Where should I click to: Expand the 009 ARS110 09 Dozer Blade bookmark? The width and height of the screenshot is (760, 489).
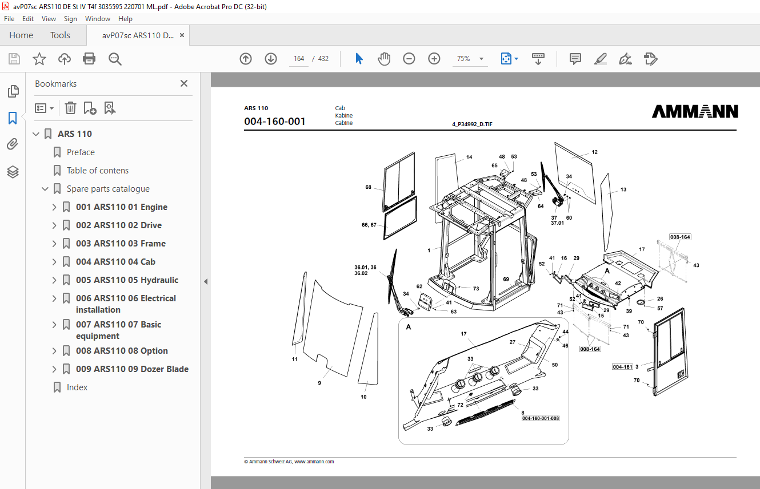click(x=54, y=369)
